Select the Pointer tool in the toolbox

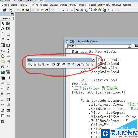(x=3, y=23)
